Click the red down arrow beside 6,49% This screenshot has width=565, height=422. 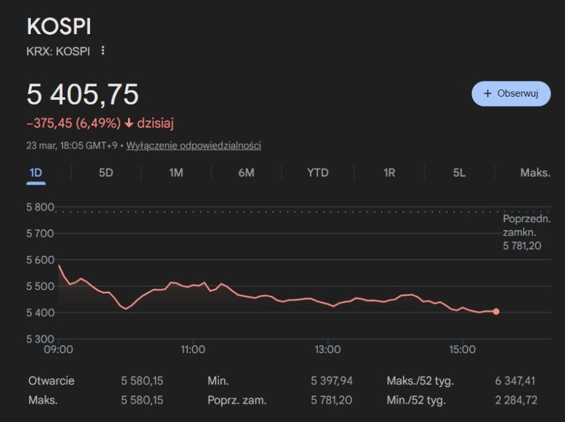[x=129, y=124]
